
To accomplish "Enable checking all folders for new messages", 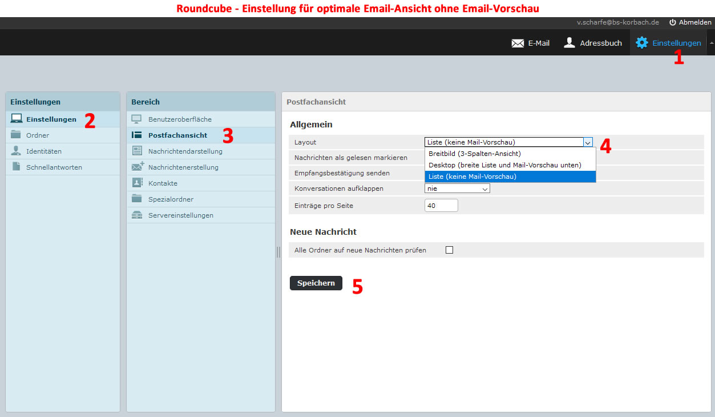I will 449,250.
